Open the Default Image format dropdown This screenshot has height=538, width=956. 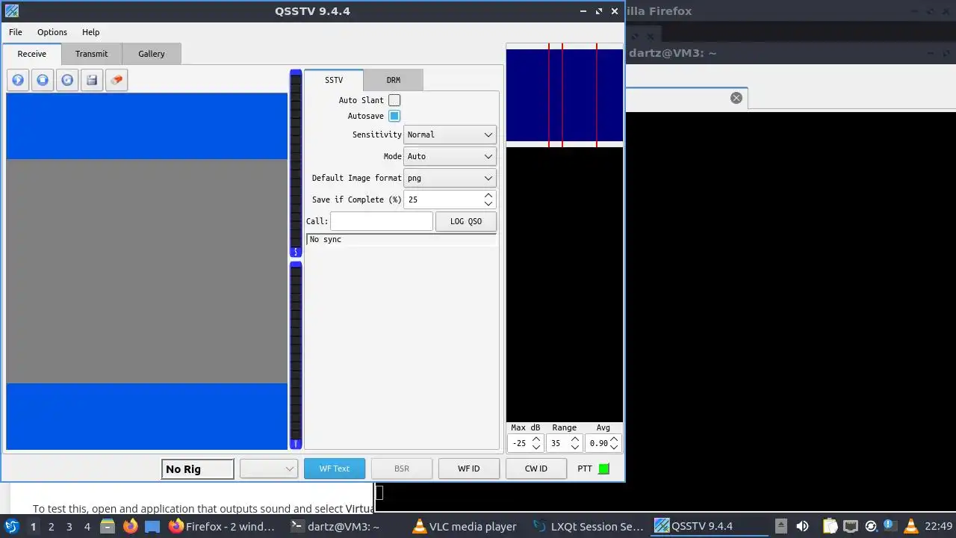point(450,178)
